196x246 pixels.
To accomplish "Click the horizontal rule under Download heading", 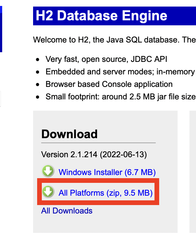I will pyautogui.click(x=98, y=143).
